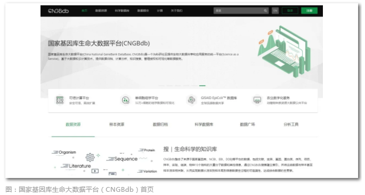Click the active green carousel indicator
This screenshot has width=365, height=195.
[202, 86]
